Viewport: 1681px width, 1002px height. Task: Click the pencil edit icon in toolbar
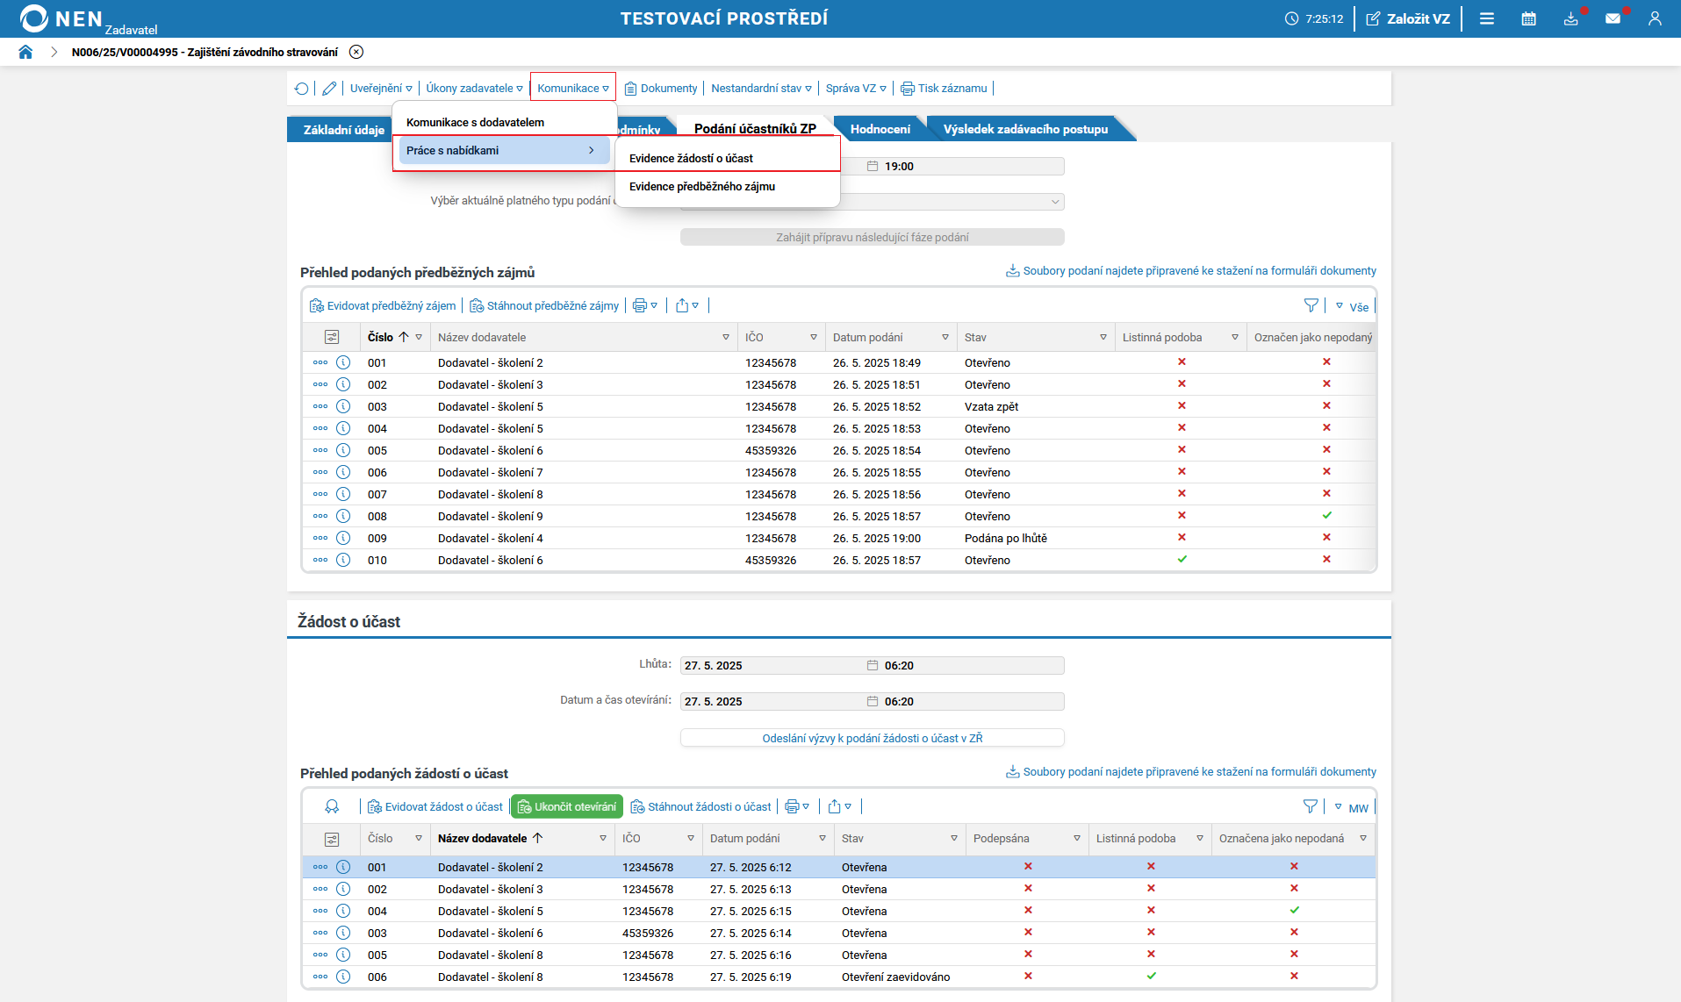(x=329, y=89)
